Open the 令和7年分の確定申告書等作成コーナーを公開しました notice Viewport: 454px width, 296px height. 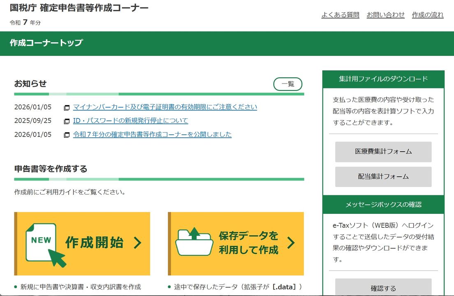152,134
